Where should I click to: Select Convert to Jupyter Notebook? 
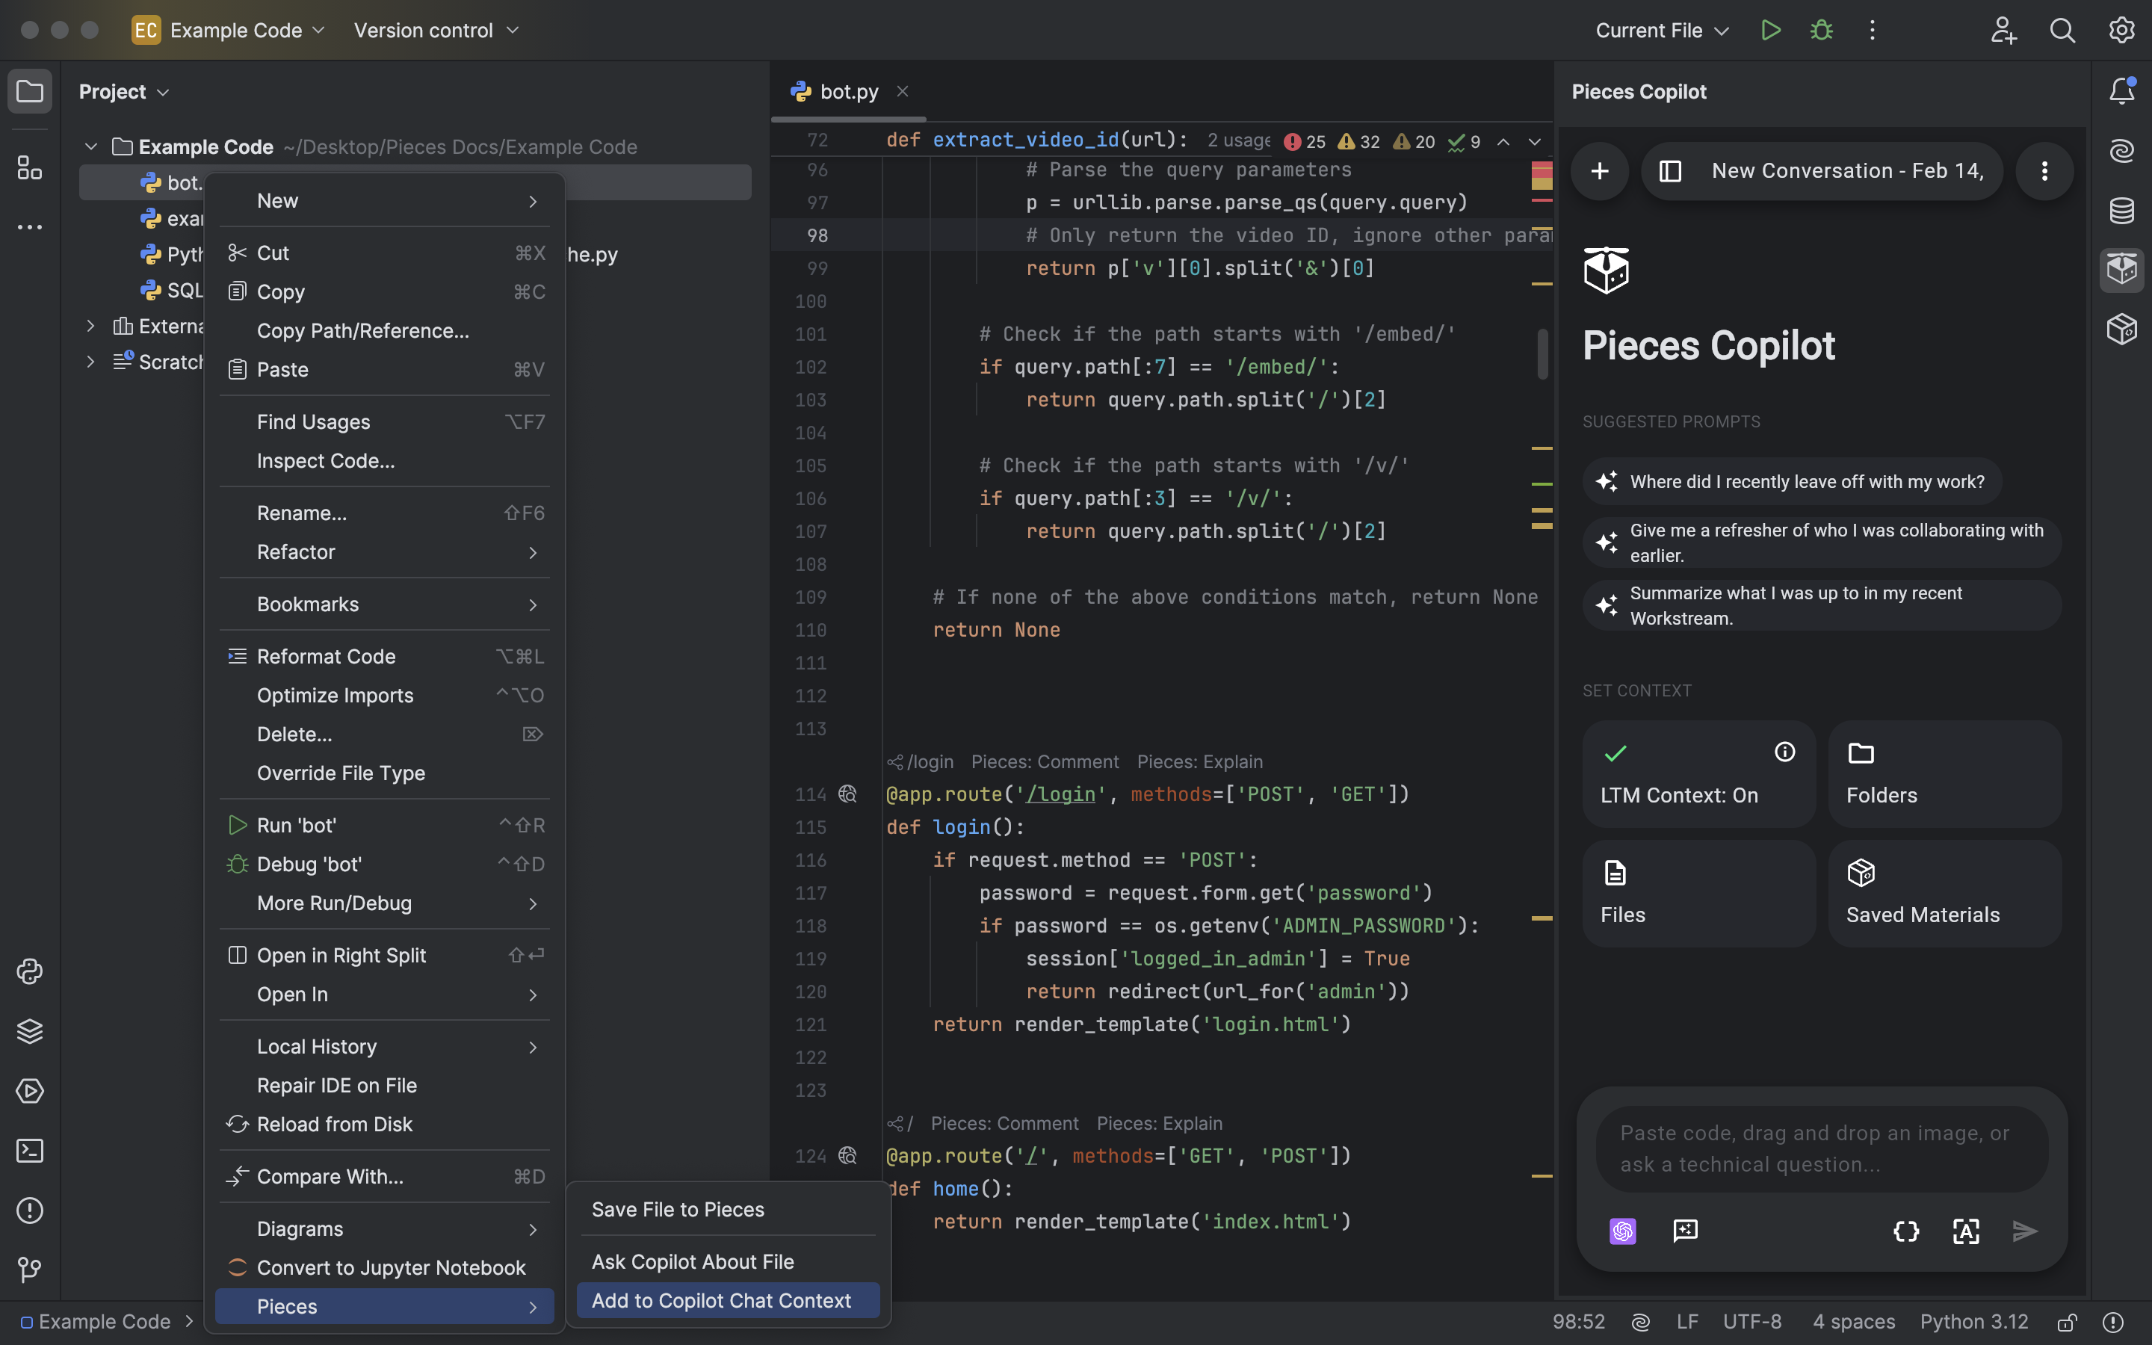[384, 1267]
